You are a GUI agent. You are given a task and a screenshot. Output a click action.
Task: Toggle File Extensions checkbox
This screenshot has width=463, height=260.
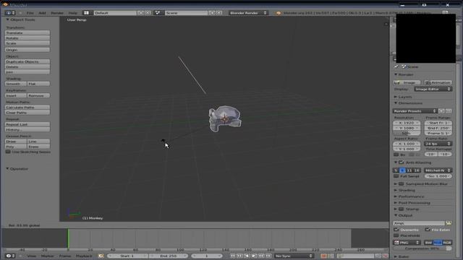[428, 230]
